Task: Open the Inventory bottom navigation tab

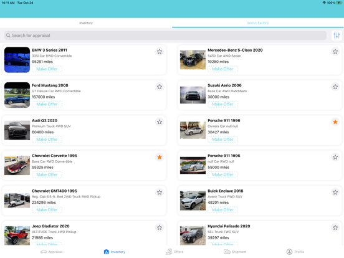Action: [x=115, y=252]
